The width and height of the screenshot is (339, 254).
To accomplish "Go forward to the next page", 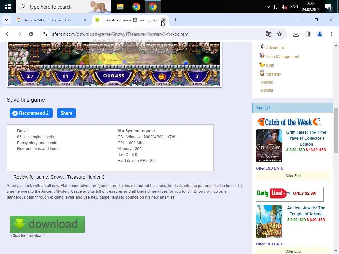I will point(19,34).
